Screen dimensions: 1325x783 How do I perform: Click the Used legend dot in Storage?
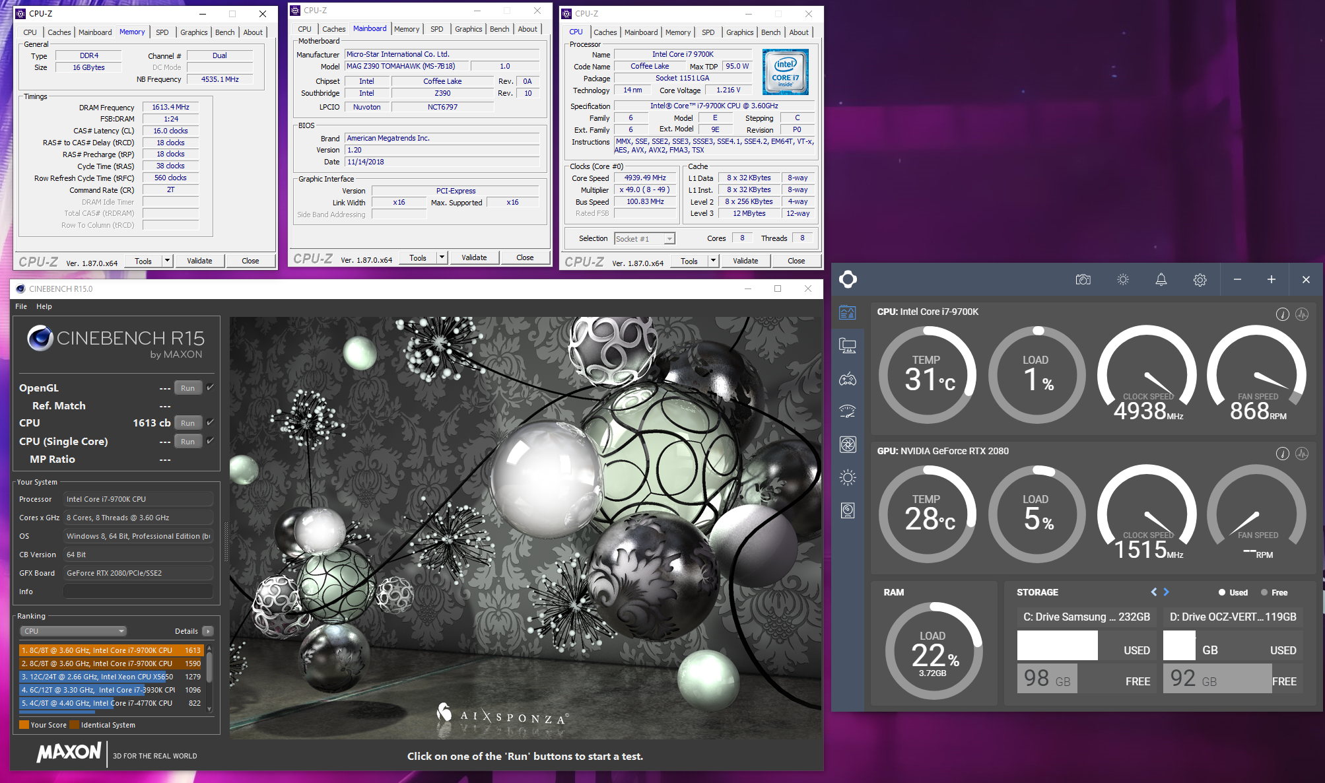click(1222, 592)
